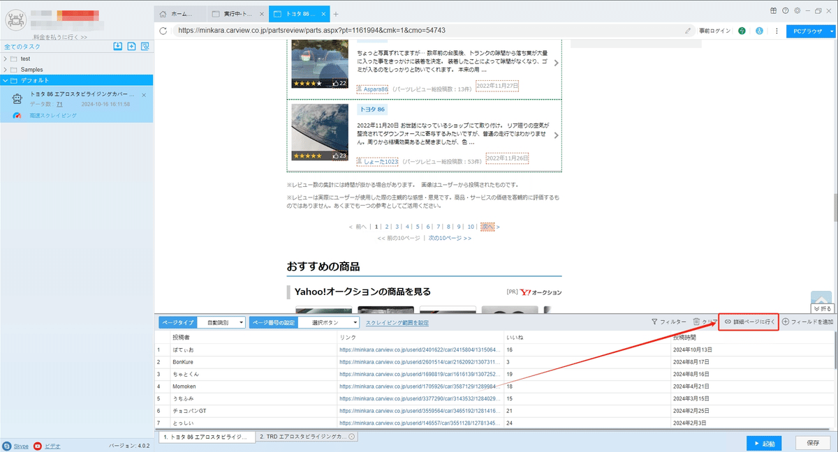Open next review chevron for Aspara86 post
The width and height of the screenshot is (838, 452).
click(x=556, y=63)
